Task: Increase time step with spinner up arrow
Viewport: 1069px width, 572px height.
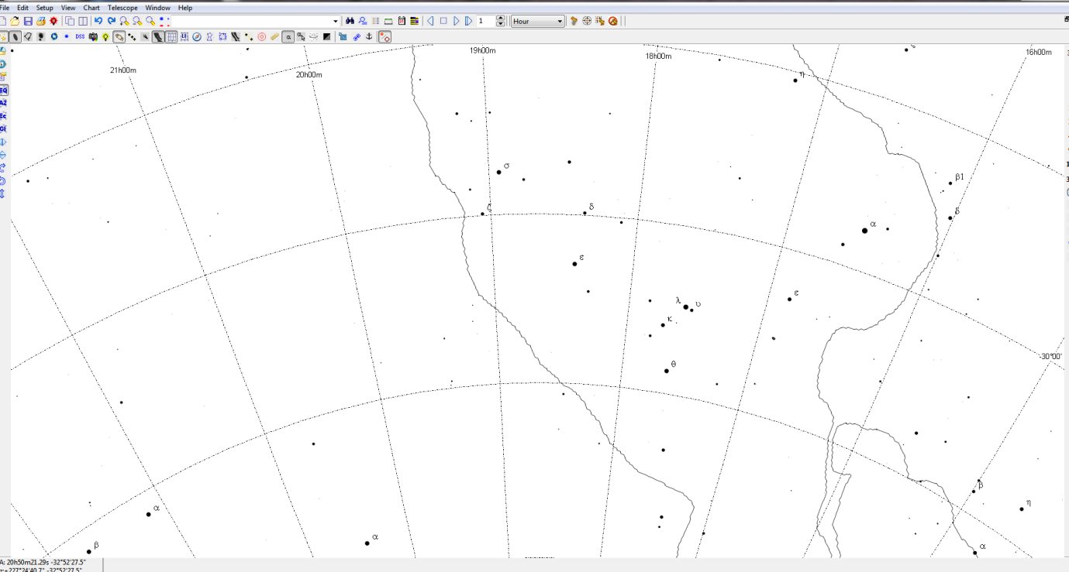Action: pyautogui.click(x=501, y=18)
